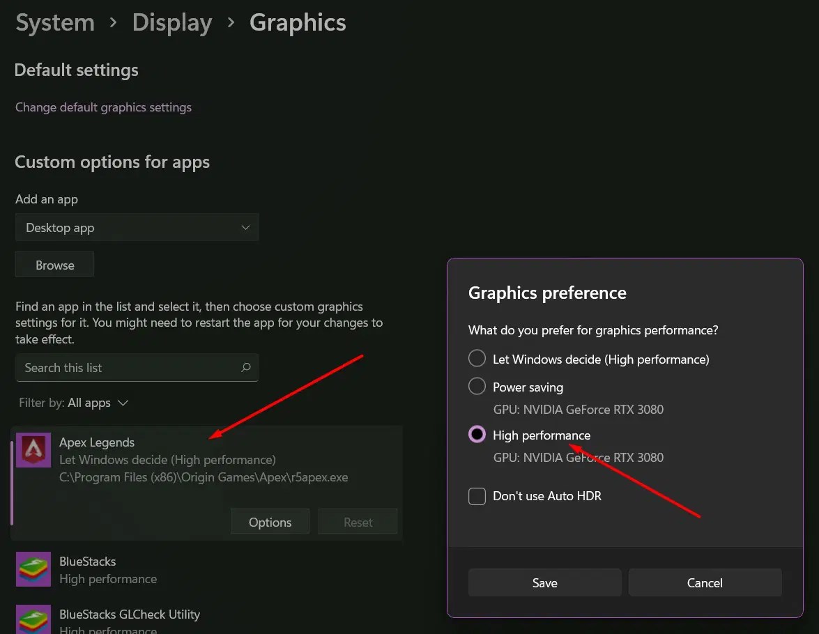
Task: Select the Power saving radio button
Action: coord(477,385)
